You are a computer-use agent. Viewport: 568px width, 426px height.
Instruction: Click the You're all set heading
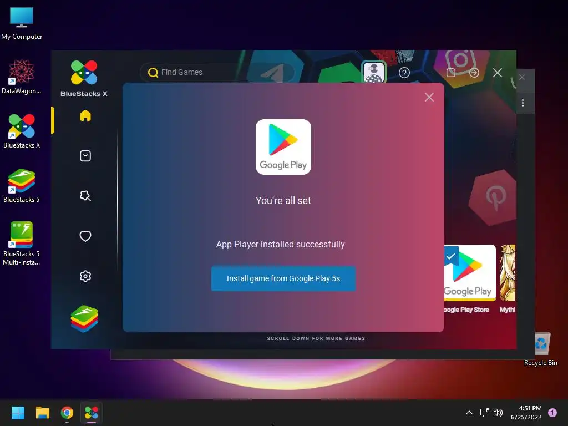coord(283,201)
